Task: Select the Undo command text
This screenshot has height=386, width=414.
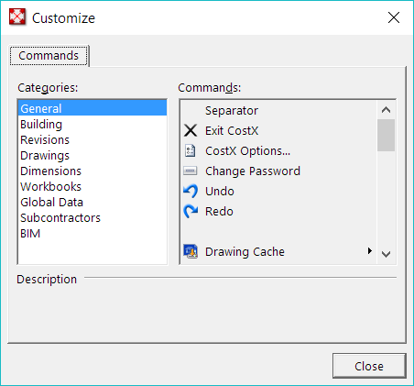Action: point(220,192)
